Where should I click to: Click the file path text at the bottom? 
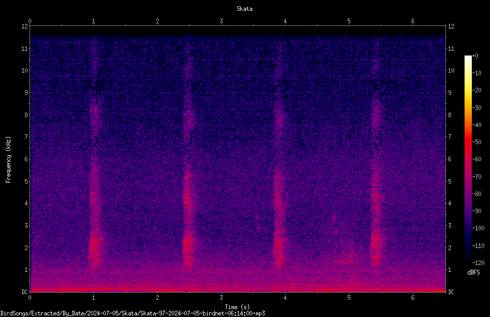click(132, 313)
